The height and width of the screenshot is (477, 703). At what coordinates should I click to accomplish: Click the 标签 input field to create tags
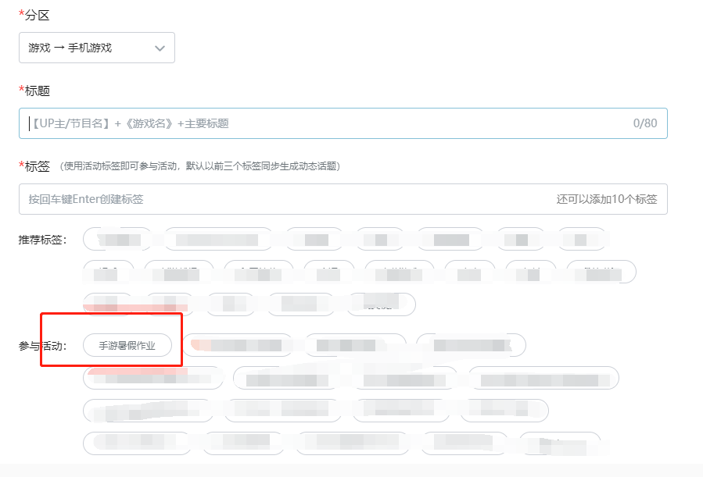click(x=343, y=199)
